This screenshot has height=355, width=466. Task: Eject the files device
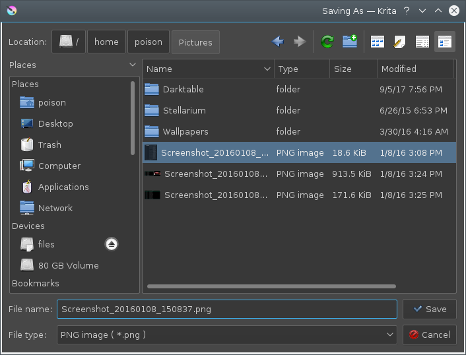coord(112,244)
